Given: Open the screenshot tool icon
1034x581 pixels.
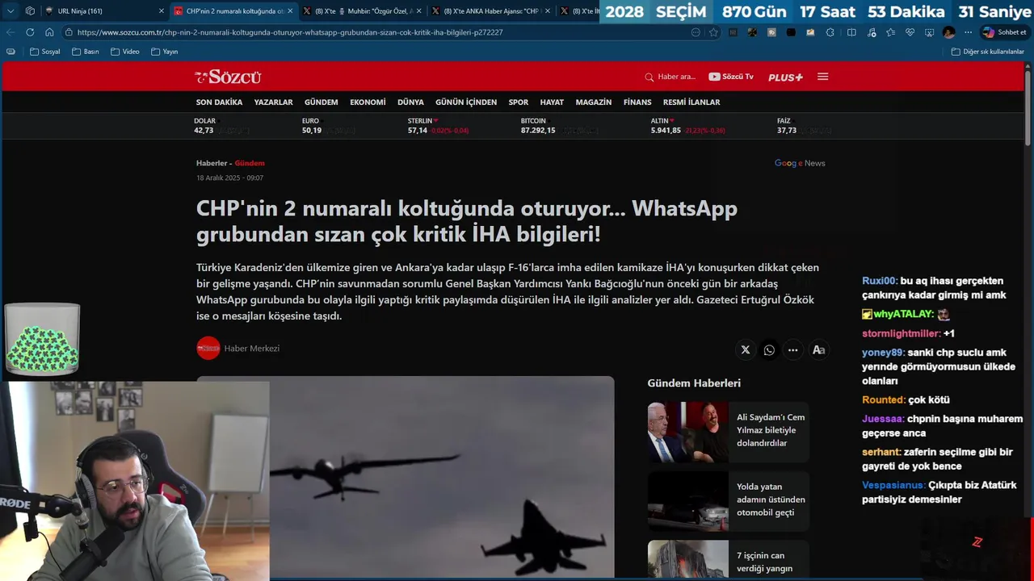Looking at the screenshot, I should tap(929, 32).
